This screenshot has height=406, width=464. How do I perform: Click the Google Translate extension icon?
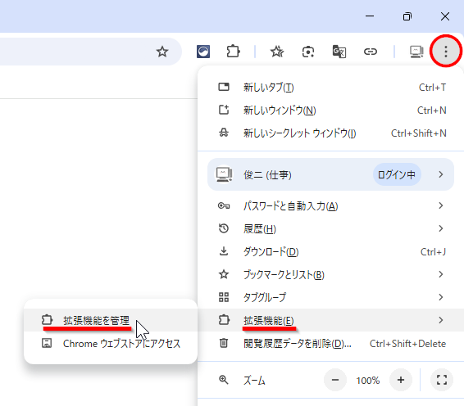[x=339, y=52]
